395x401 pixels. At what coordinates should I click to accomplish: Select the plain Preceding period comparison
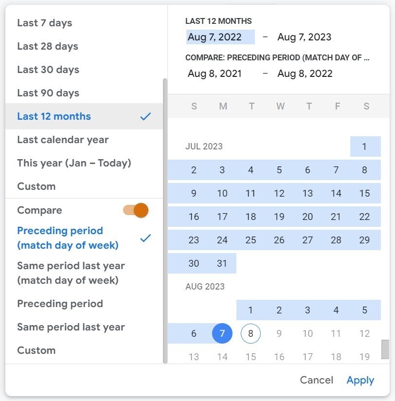pos(60,304)
